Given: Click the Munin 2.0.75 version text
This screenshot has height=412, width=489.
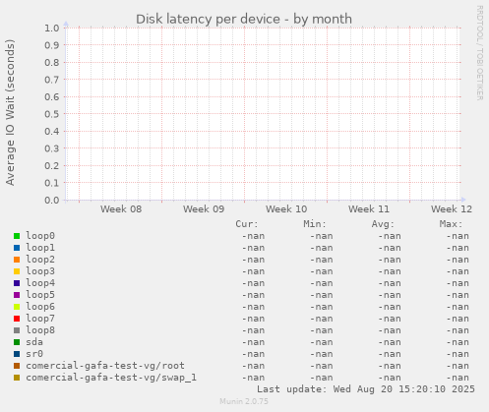Looking at the screenshot, I should 244,401.
